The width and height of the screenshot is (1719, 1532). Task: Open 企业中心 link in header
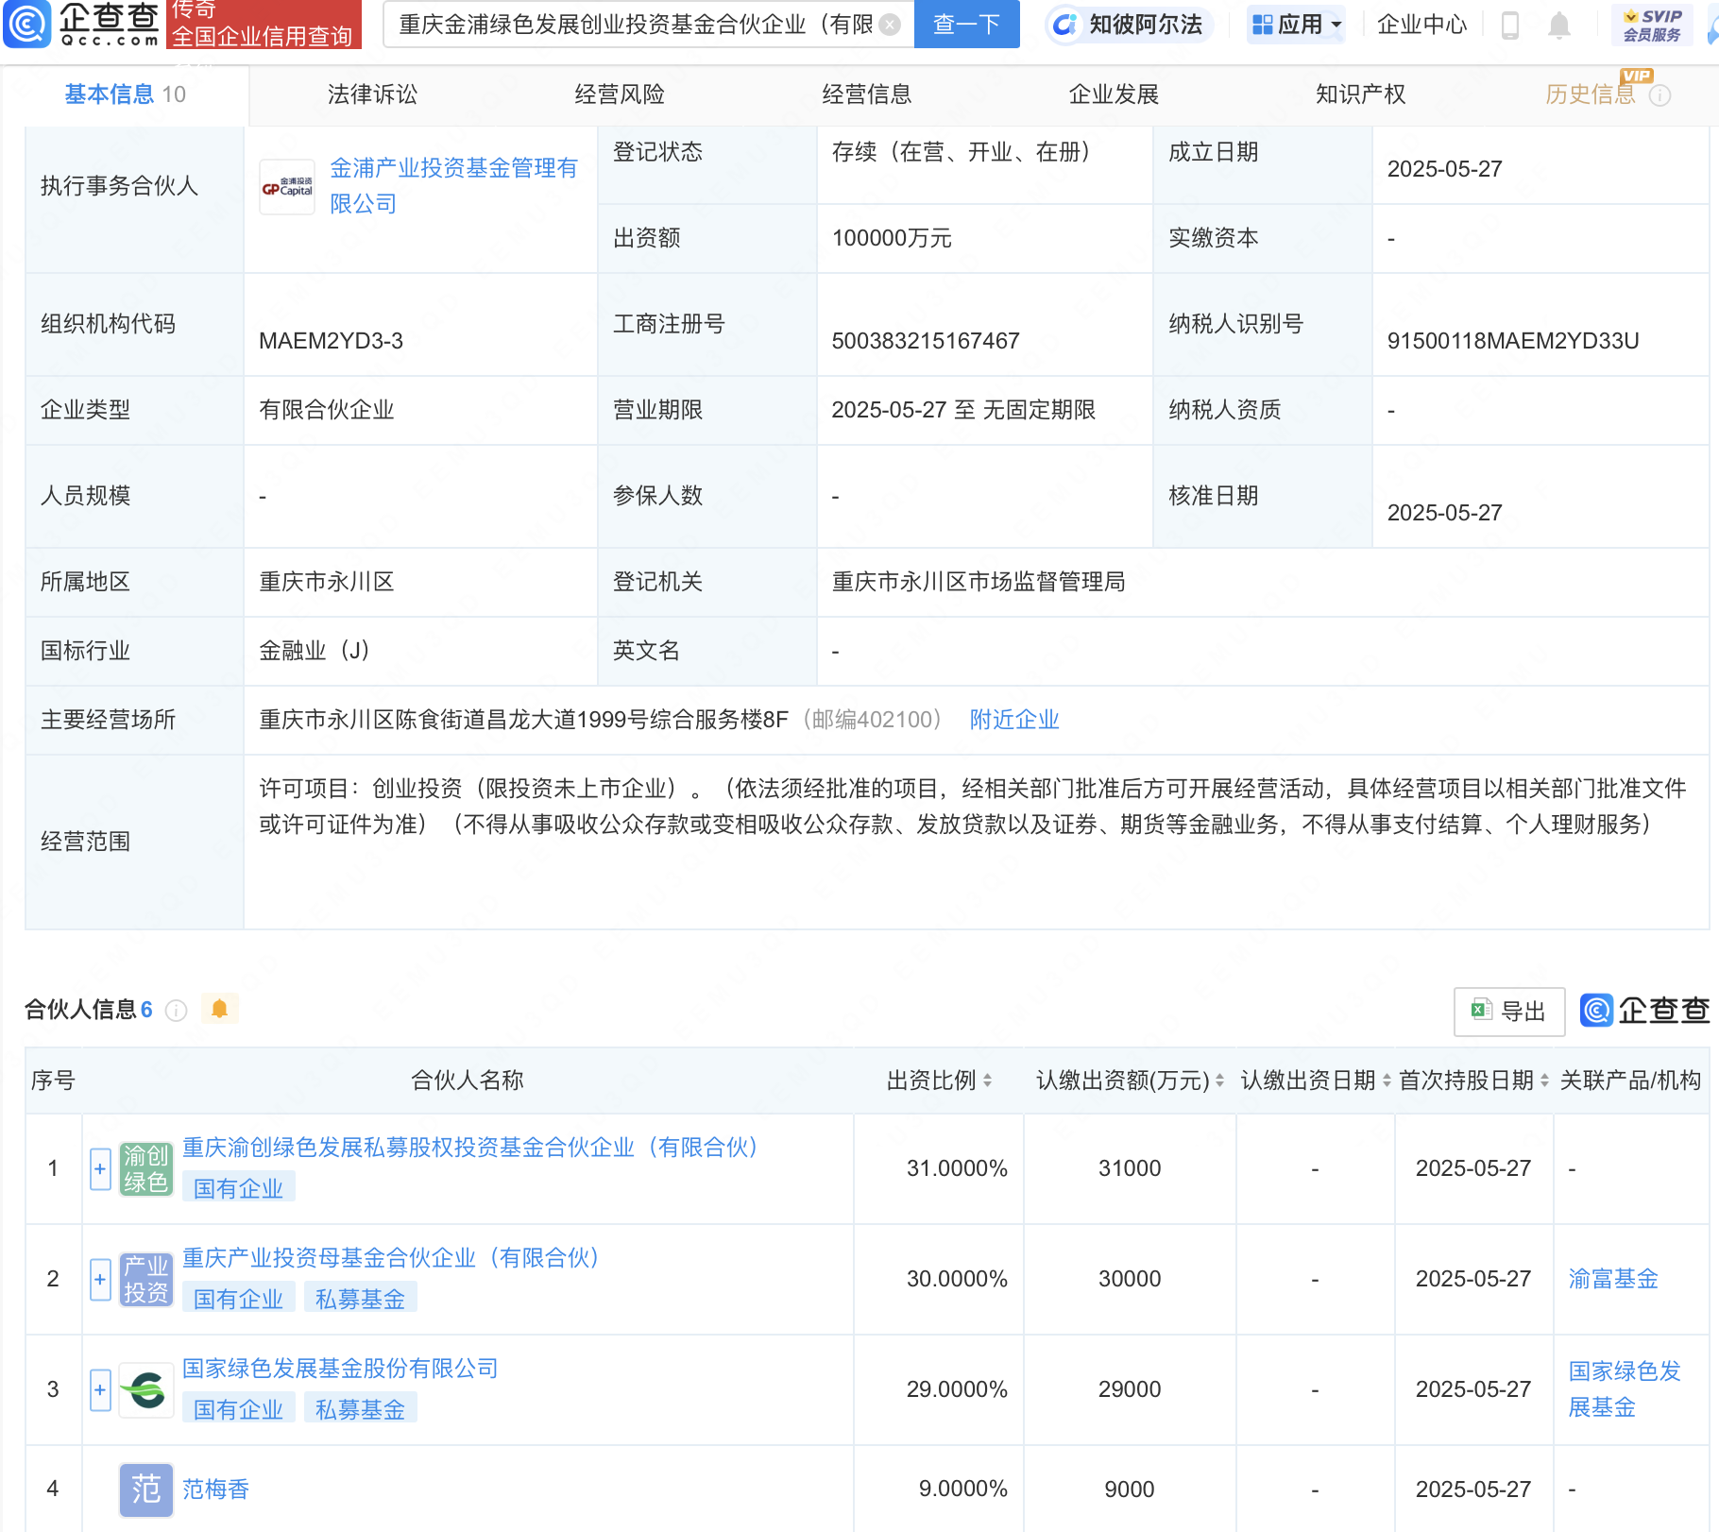point(1421,25)
